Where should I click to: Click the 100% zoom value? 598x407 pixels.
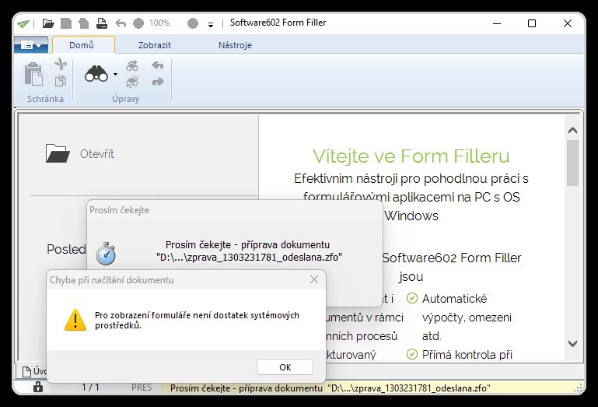(x=159, y=23)
